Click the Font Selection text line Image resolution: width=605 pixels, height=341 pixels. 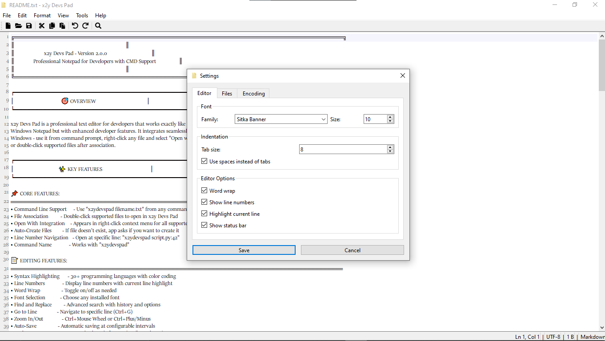coord(65,297)
